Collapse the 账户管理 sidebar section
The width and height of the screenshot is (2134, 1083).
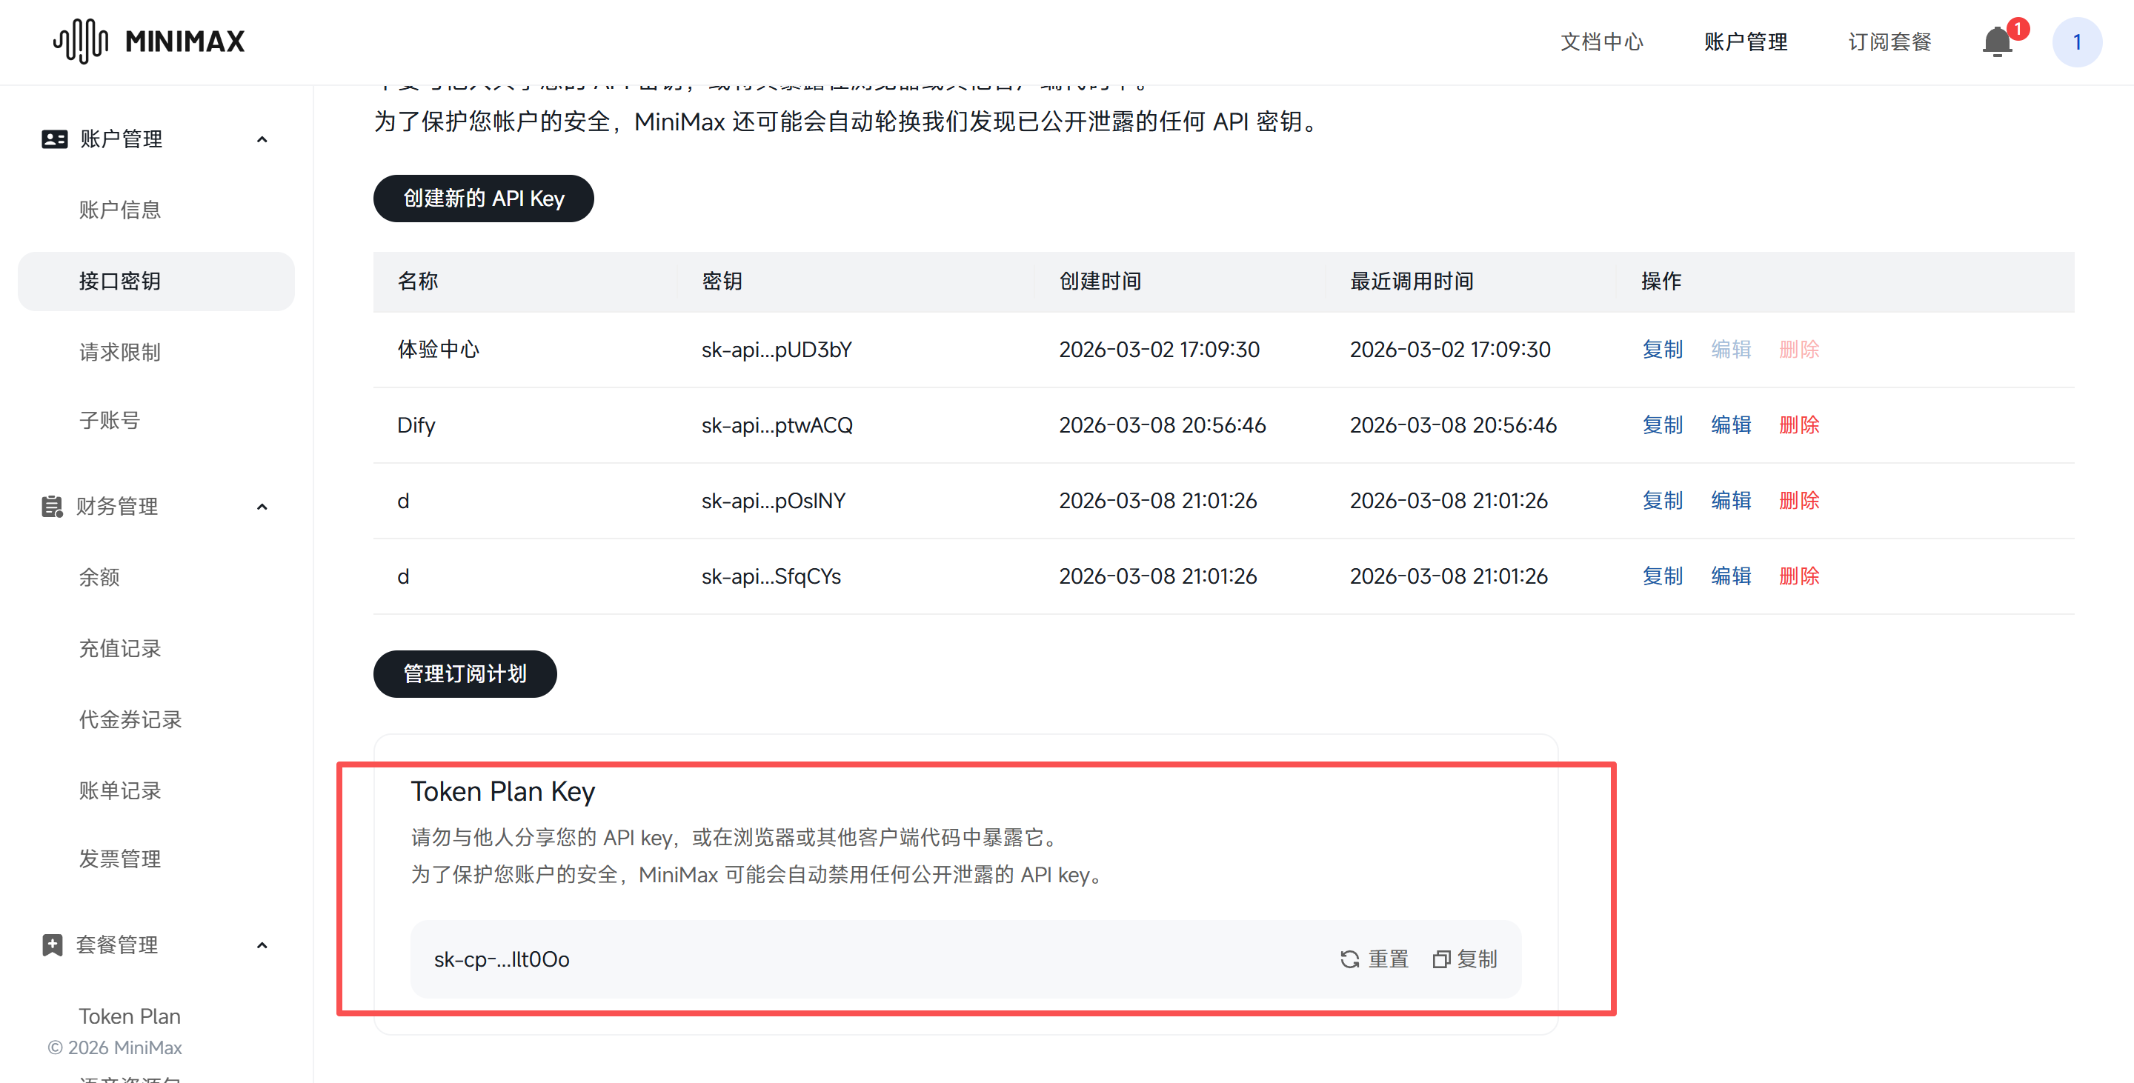[262, 139]
